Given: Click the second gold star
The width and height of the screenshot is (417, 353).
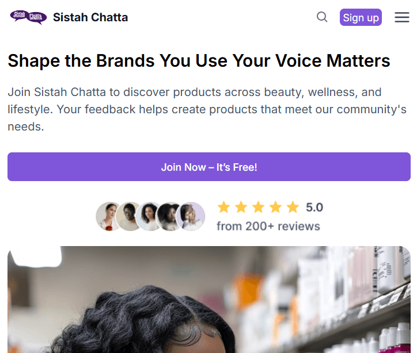Looking at the screenshot, I should tap(241, 208).
